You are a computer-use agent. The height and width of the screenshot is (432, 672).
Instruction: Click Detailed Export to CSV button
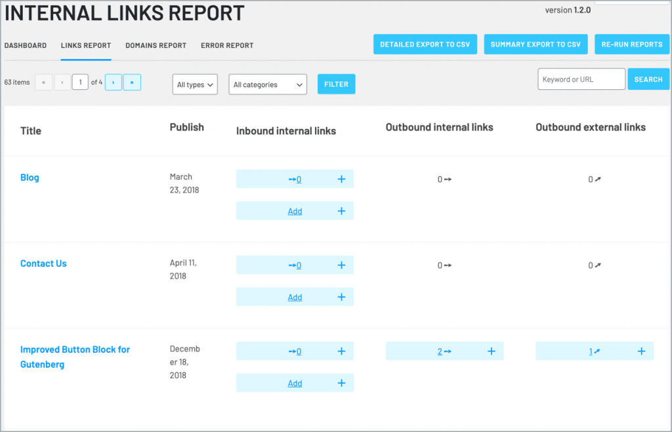click(x=425, y=45)
